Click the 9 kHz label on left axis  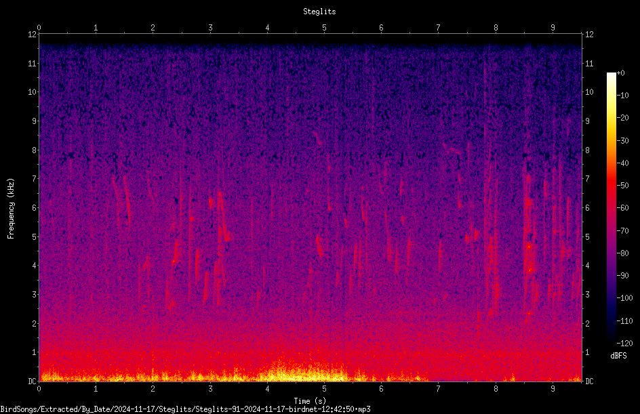click(x=35, y=121)
